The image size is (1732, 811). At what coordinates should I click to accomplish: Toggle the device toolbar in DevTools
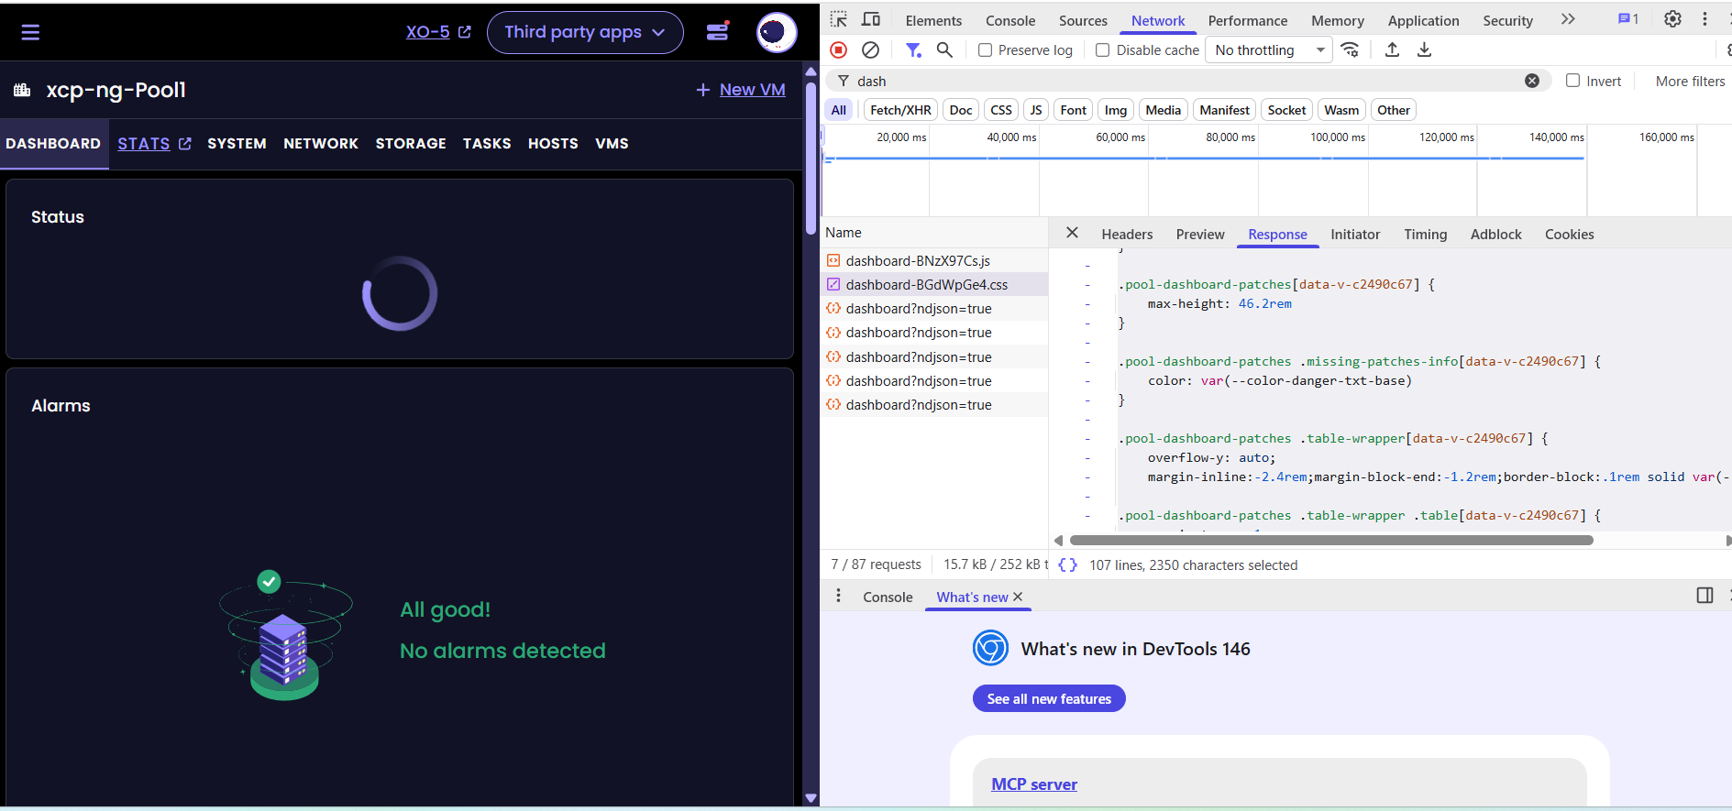pos(871,19)
